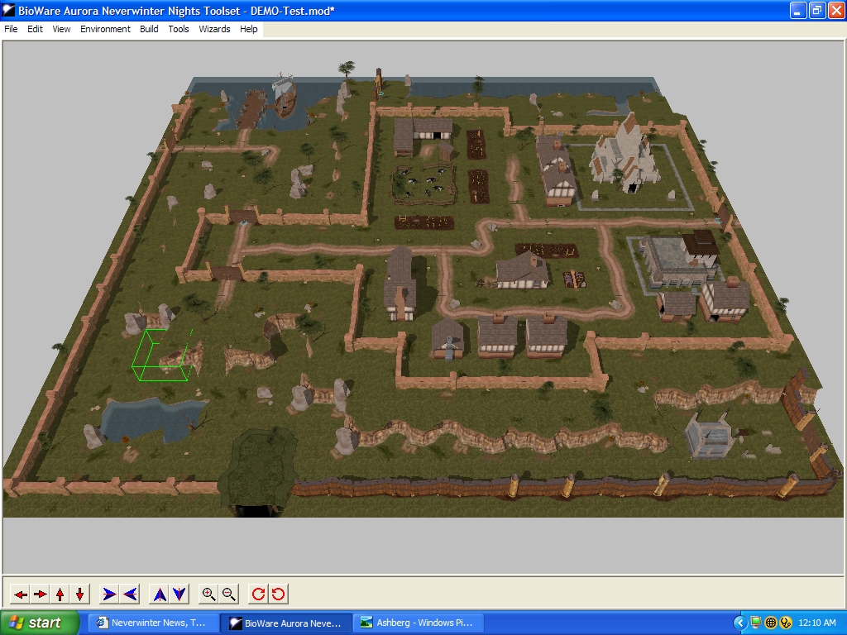
Task: Click the blue downward arrowhead pitch button
Action: (x=179, y=594)
